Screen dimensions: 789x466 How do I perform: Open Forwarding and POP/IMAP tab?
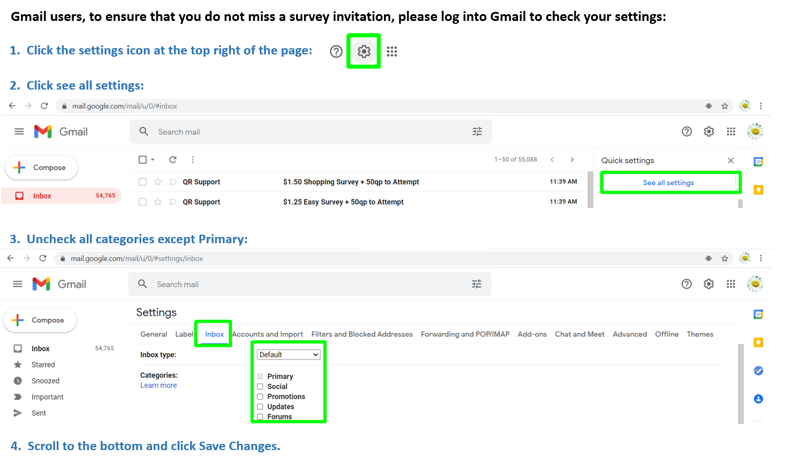pos(465,334)
